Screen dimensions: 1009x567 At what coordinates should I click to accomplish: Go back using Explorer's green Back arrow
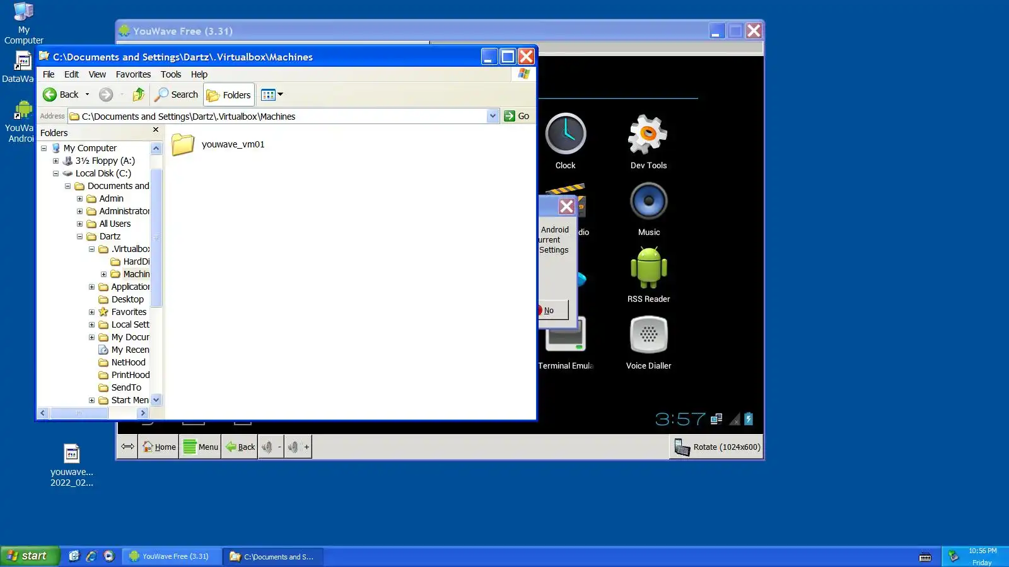[x=61, y=94]
